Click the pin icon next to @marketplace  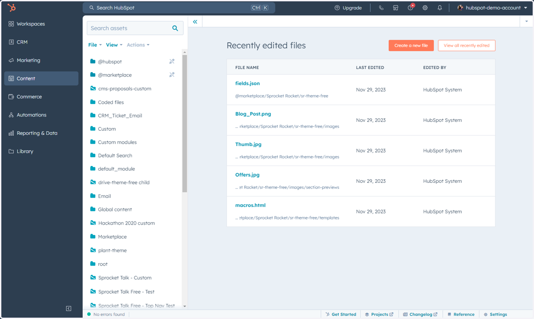(x=172, y=75)
